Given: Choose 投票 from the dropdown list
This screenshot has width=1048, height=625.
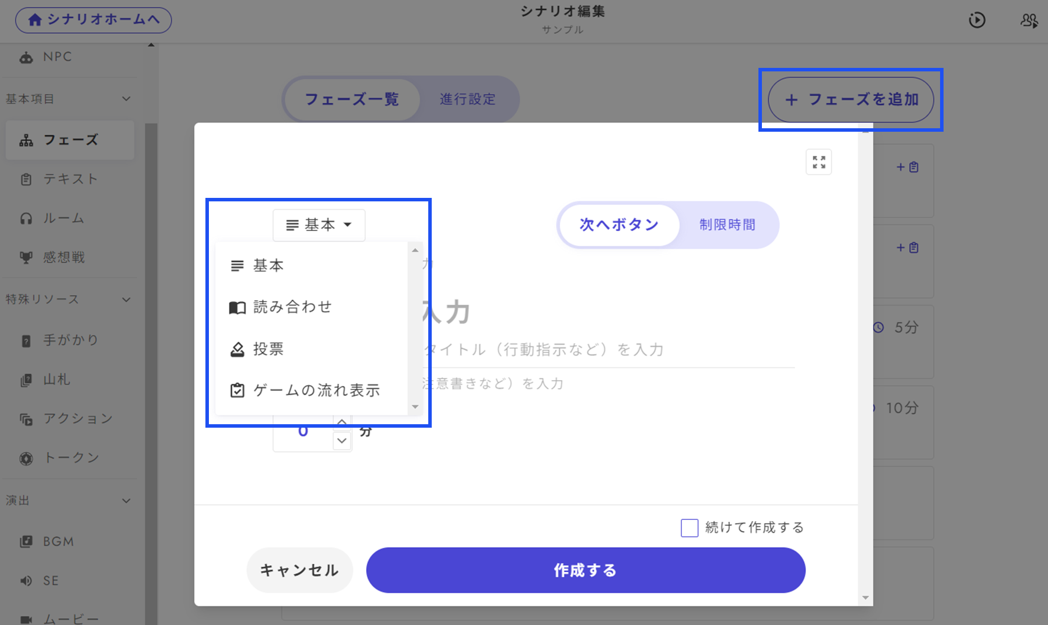Looking at the screenshot, I should (268, 349).
